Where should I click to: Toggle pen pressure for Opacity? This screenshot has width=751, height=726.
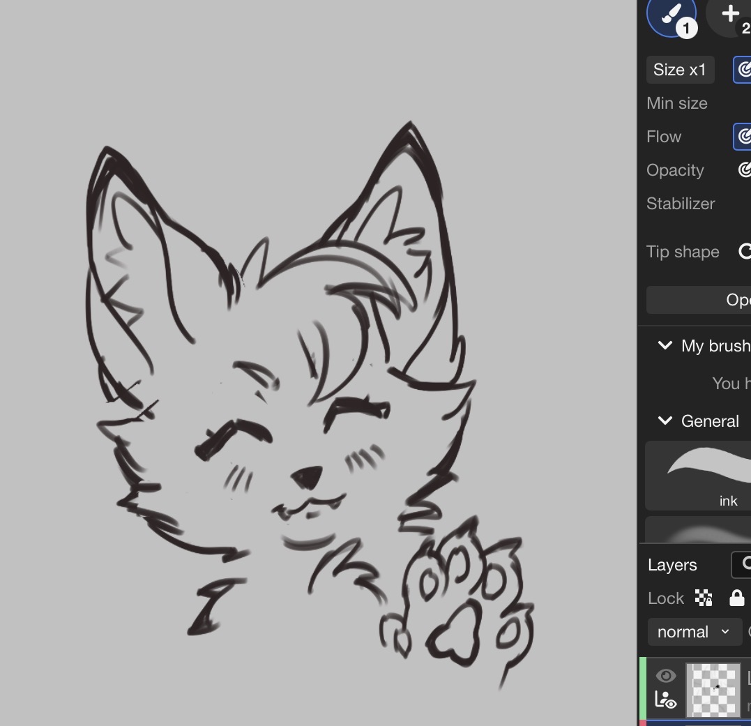[744, 169]
